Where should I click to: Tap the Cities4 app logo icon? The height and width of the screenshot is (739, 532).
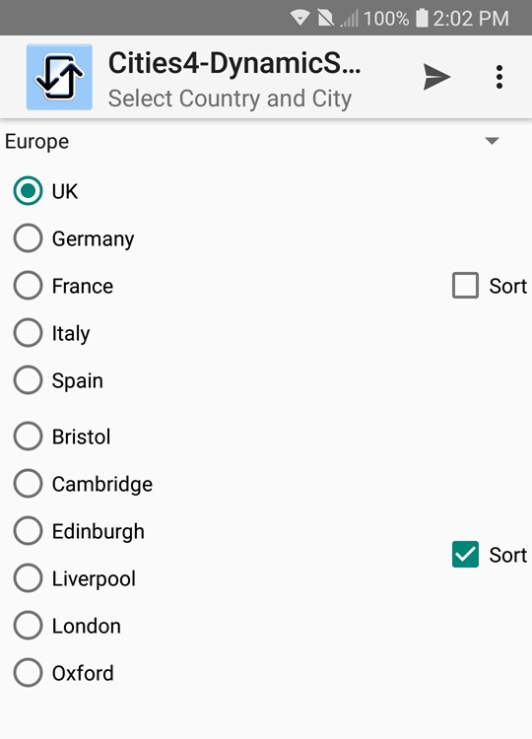click(x=59, y=77)
